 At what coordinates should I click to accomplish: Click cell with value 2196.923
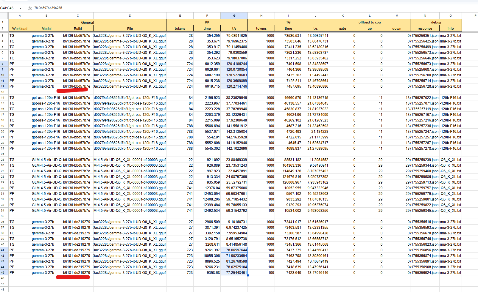(x=207, y=98)
